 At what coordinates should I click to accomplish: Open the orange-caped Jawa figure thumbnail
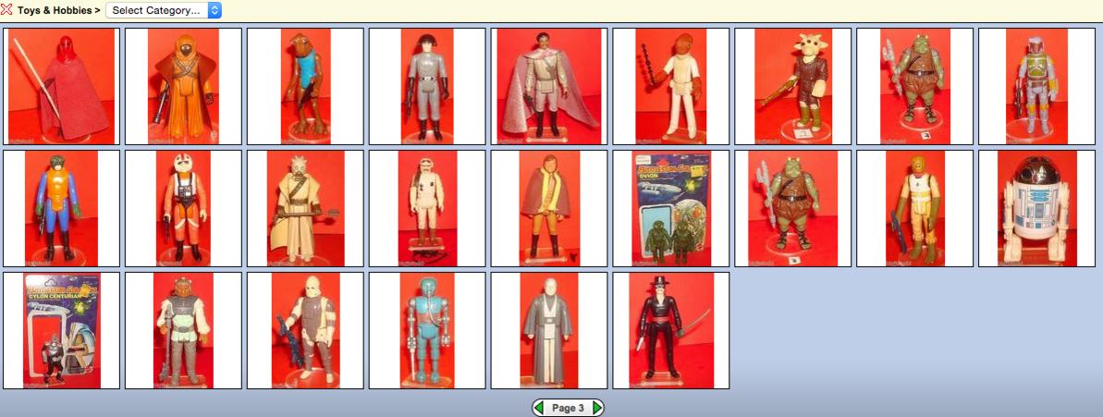(x=183, y=86)
